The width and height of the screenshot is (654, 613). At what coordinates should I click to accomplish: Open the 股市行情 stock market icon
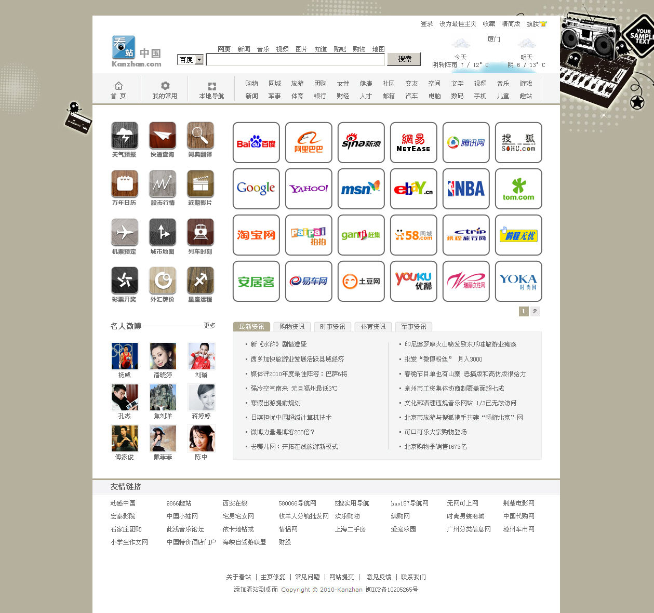tap(162, 184)
